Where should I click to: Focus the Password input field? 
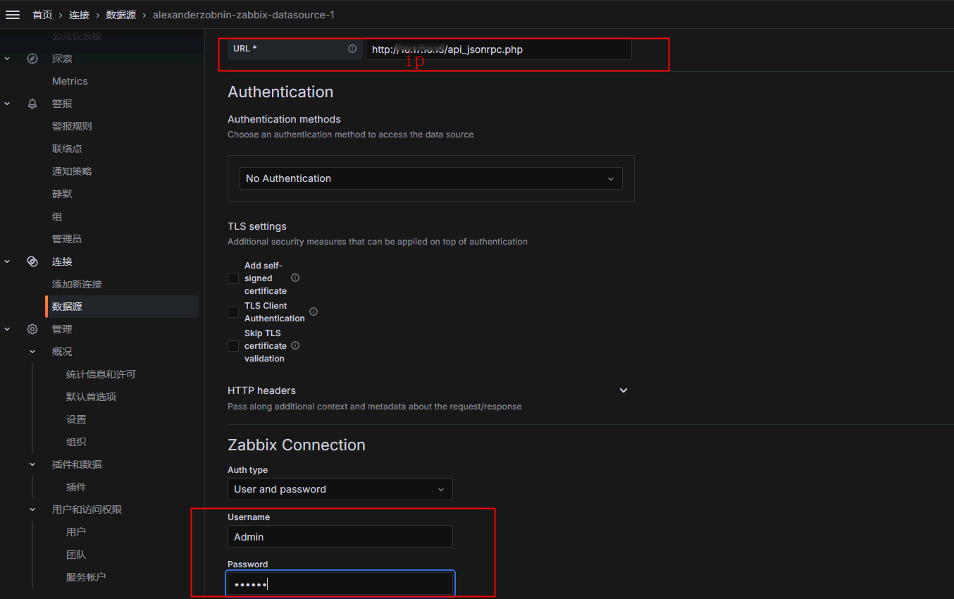340,583
